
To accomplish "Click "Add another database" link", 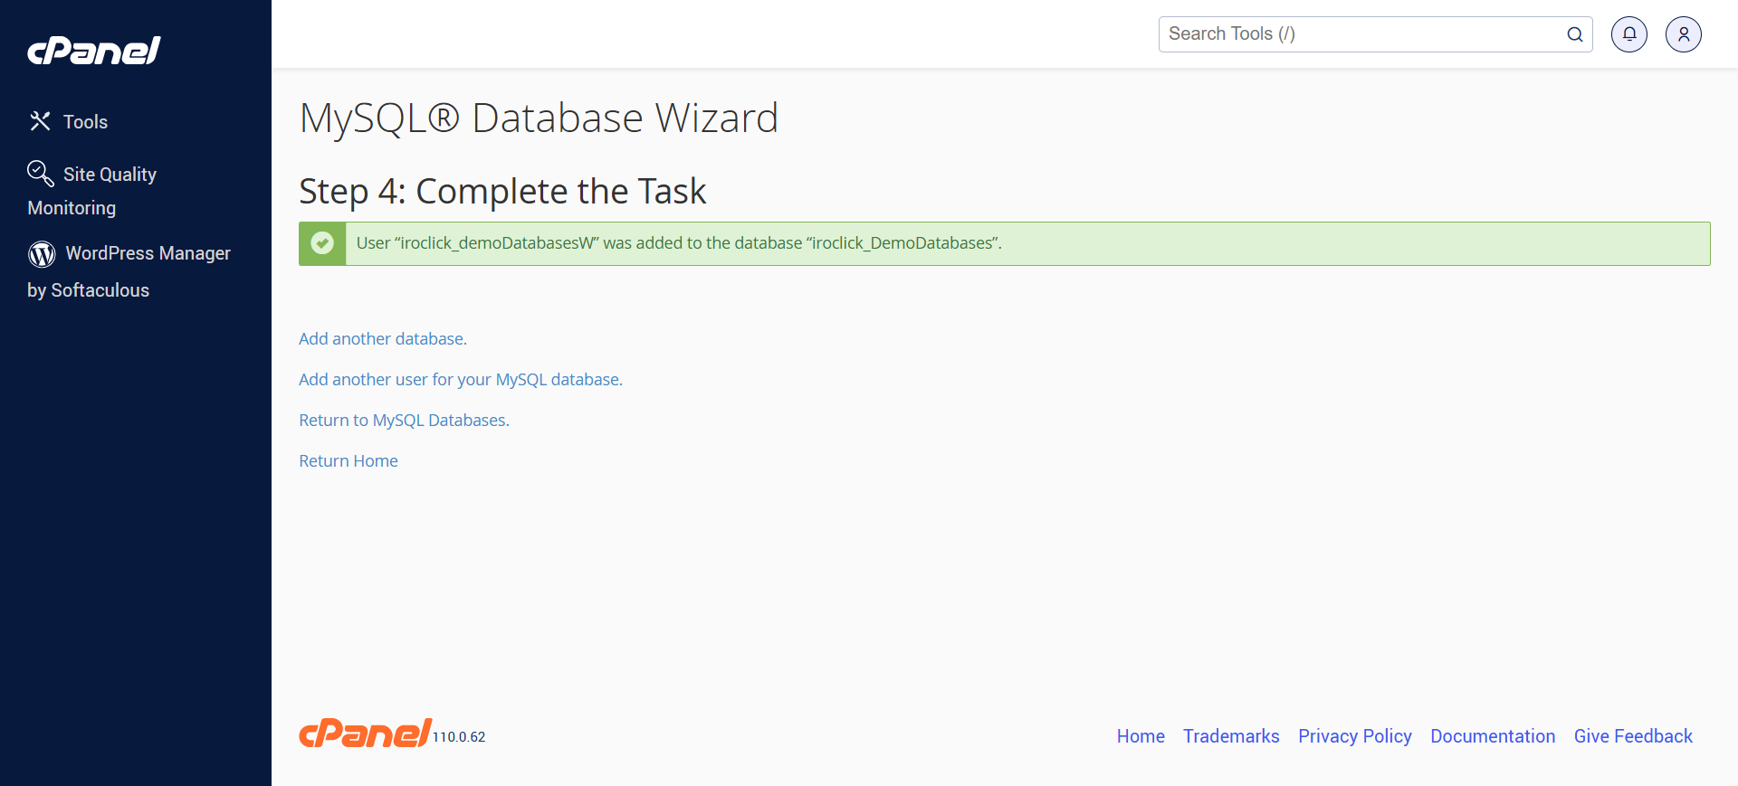I will coord(383,339).
